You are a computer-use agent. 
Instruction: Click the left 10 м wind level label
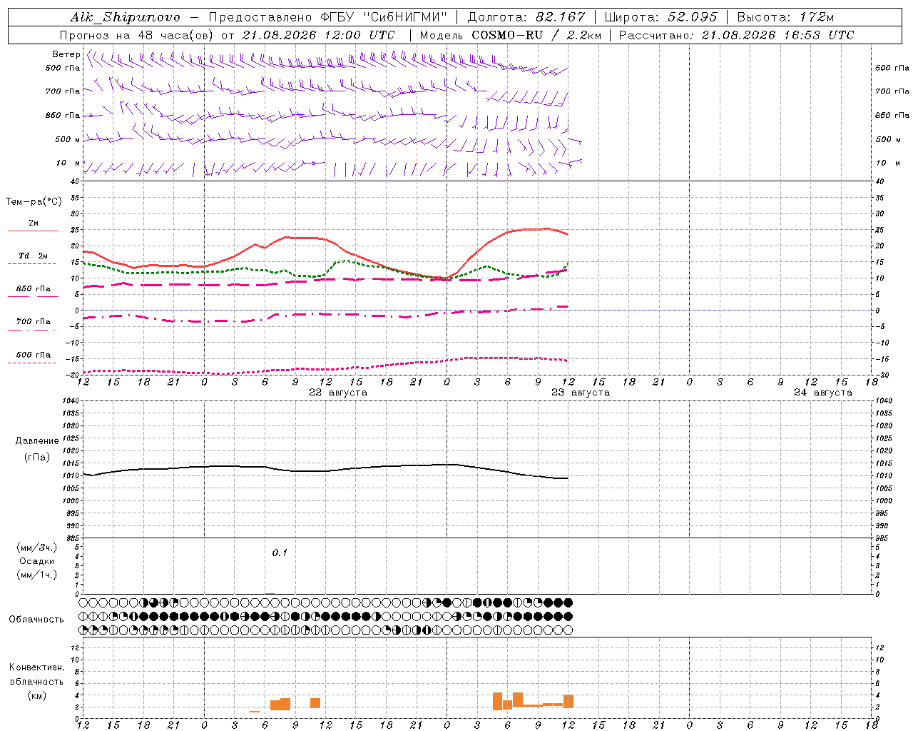pyautogui.click(x=68, y=163)
